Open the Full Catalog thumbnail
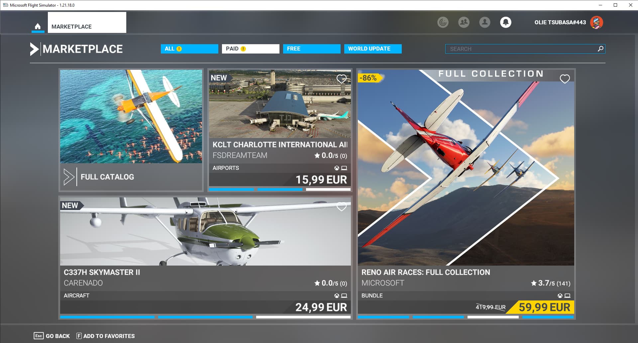Image resolution: width=638 pixels, height=343 pixels. click(x=131, y=116)
